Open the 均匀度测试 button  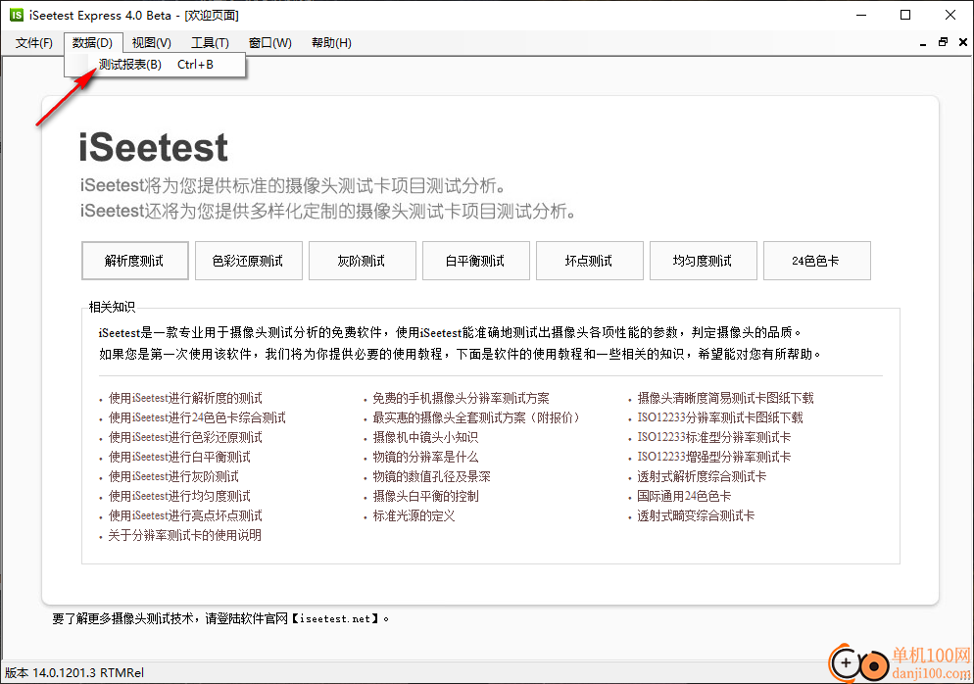click(704, 261)
